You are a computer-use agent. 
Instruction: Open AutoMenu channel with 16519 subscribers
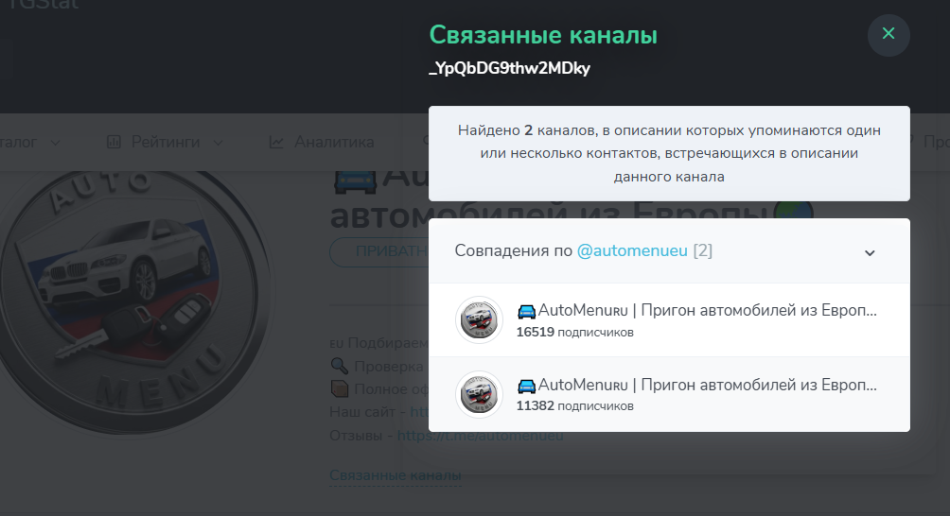[670, 320]
